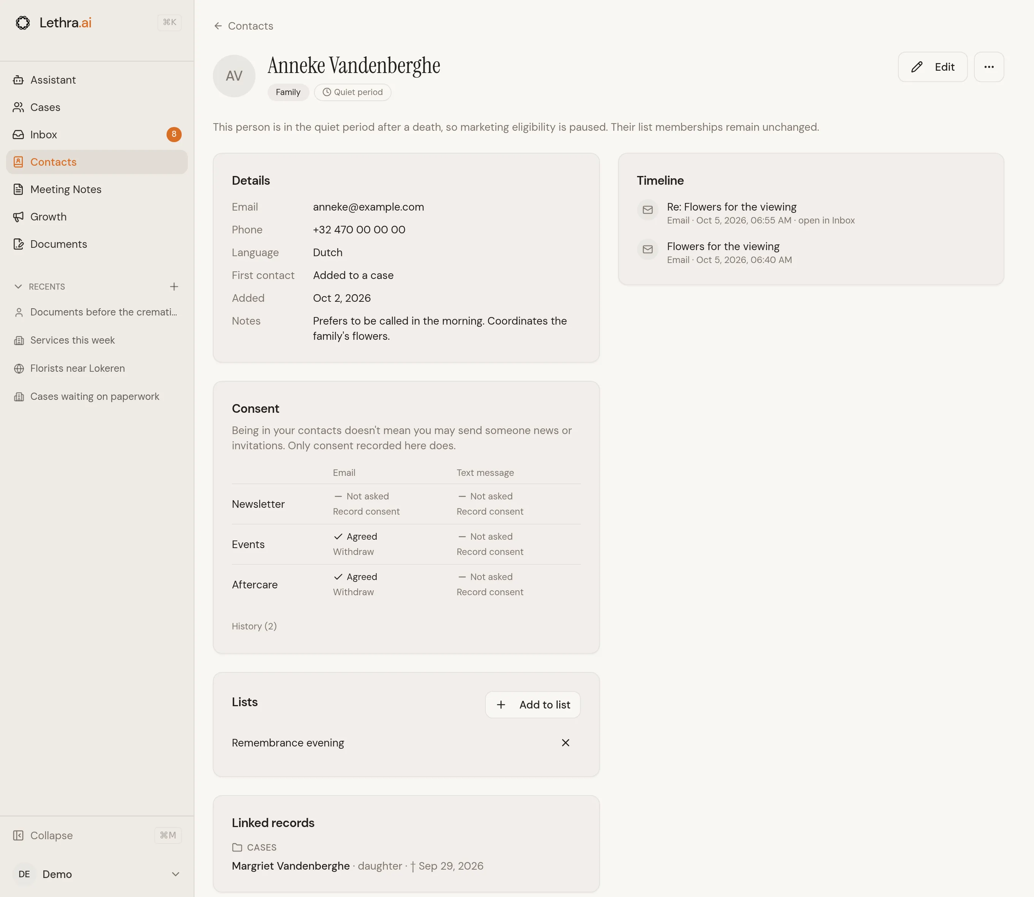
Task: Open the three-dots more options menu
Action: (x=988, y=67)
